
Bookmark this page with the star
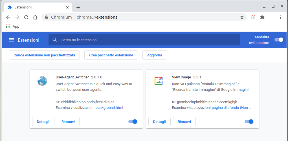pyautogui.click(x=242, y=17)
